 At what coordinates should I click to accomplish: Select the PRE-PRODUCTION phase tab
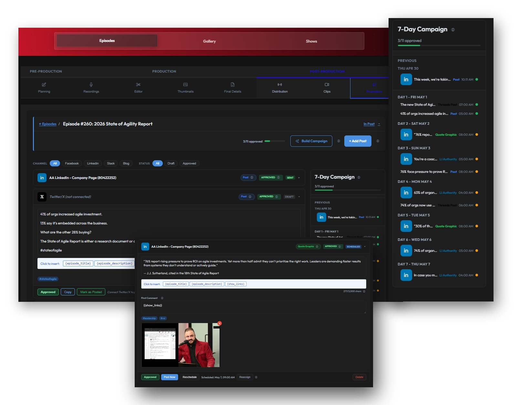click(46, 72)
